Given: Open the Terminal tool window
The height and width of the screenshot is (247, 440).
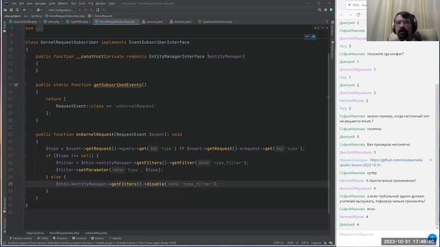Looking at the screenshot, I should point(79,238).
